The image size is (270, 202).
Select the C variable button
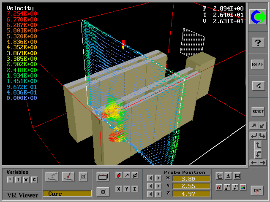pos(34,180)
